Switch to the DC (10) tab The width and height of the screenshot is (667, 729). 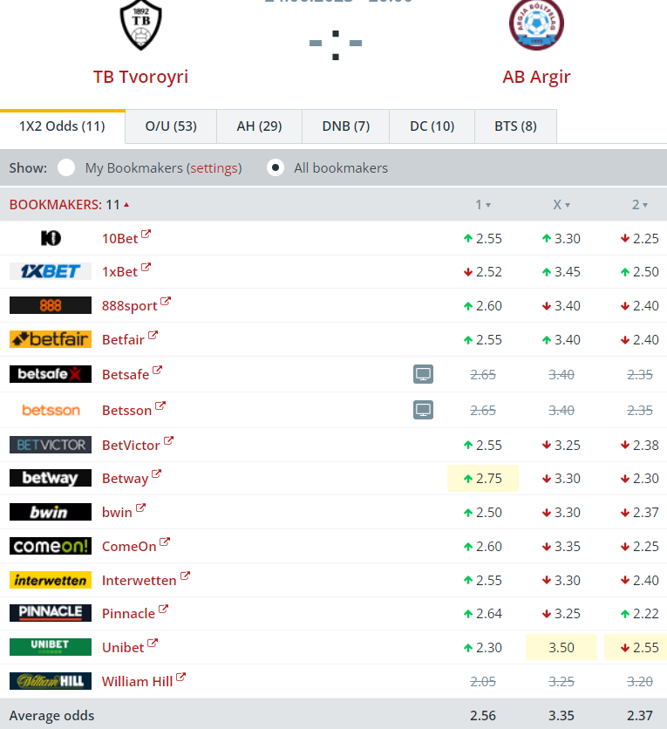[x=432, y=126]
